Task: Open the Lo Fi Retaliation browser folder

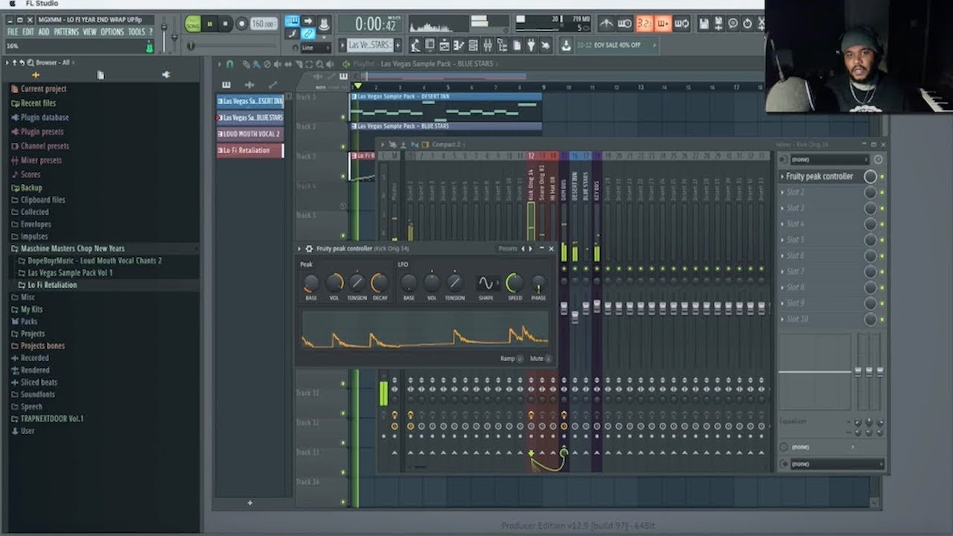Action: 52,285
